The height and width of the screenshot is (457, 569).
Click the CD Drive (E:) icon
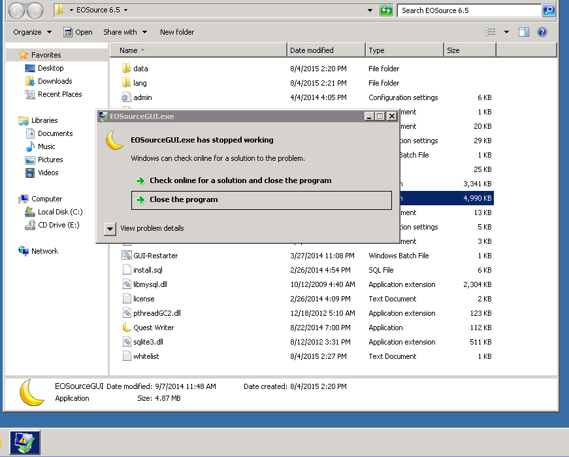[x=30, y=225]
